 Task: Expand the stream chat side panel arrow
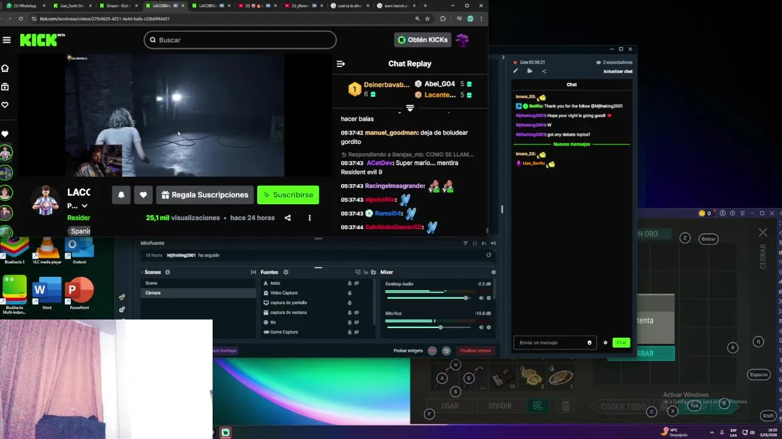point(503,57)
